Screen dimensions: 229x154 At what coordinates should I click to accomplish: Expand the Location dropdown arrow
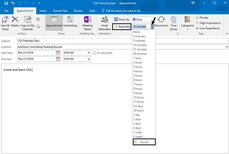(227, 47)
